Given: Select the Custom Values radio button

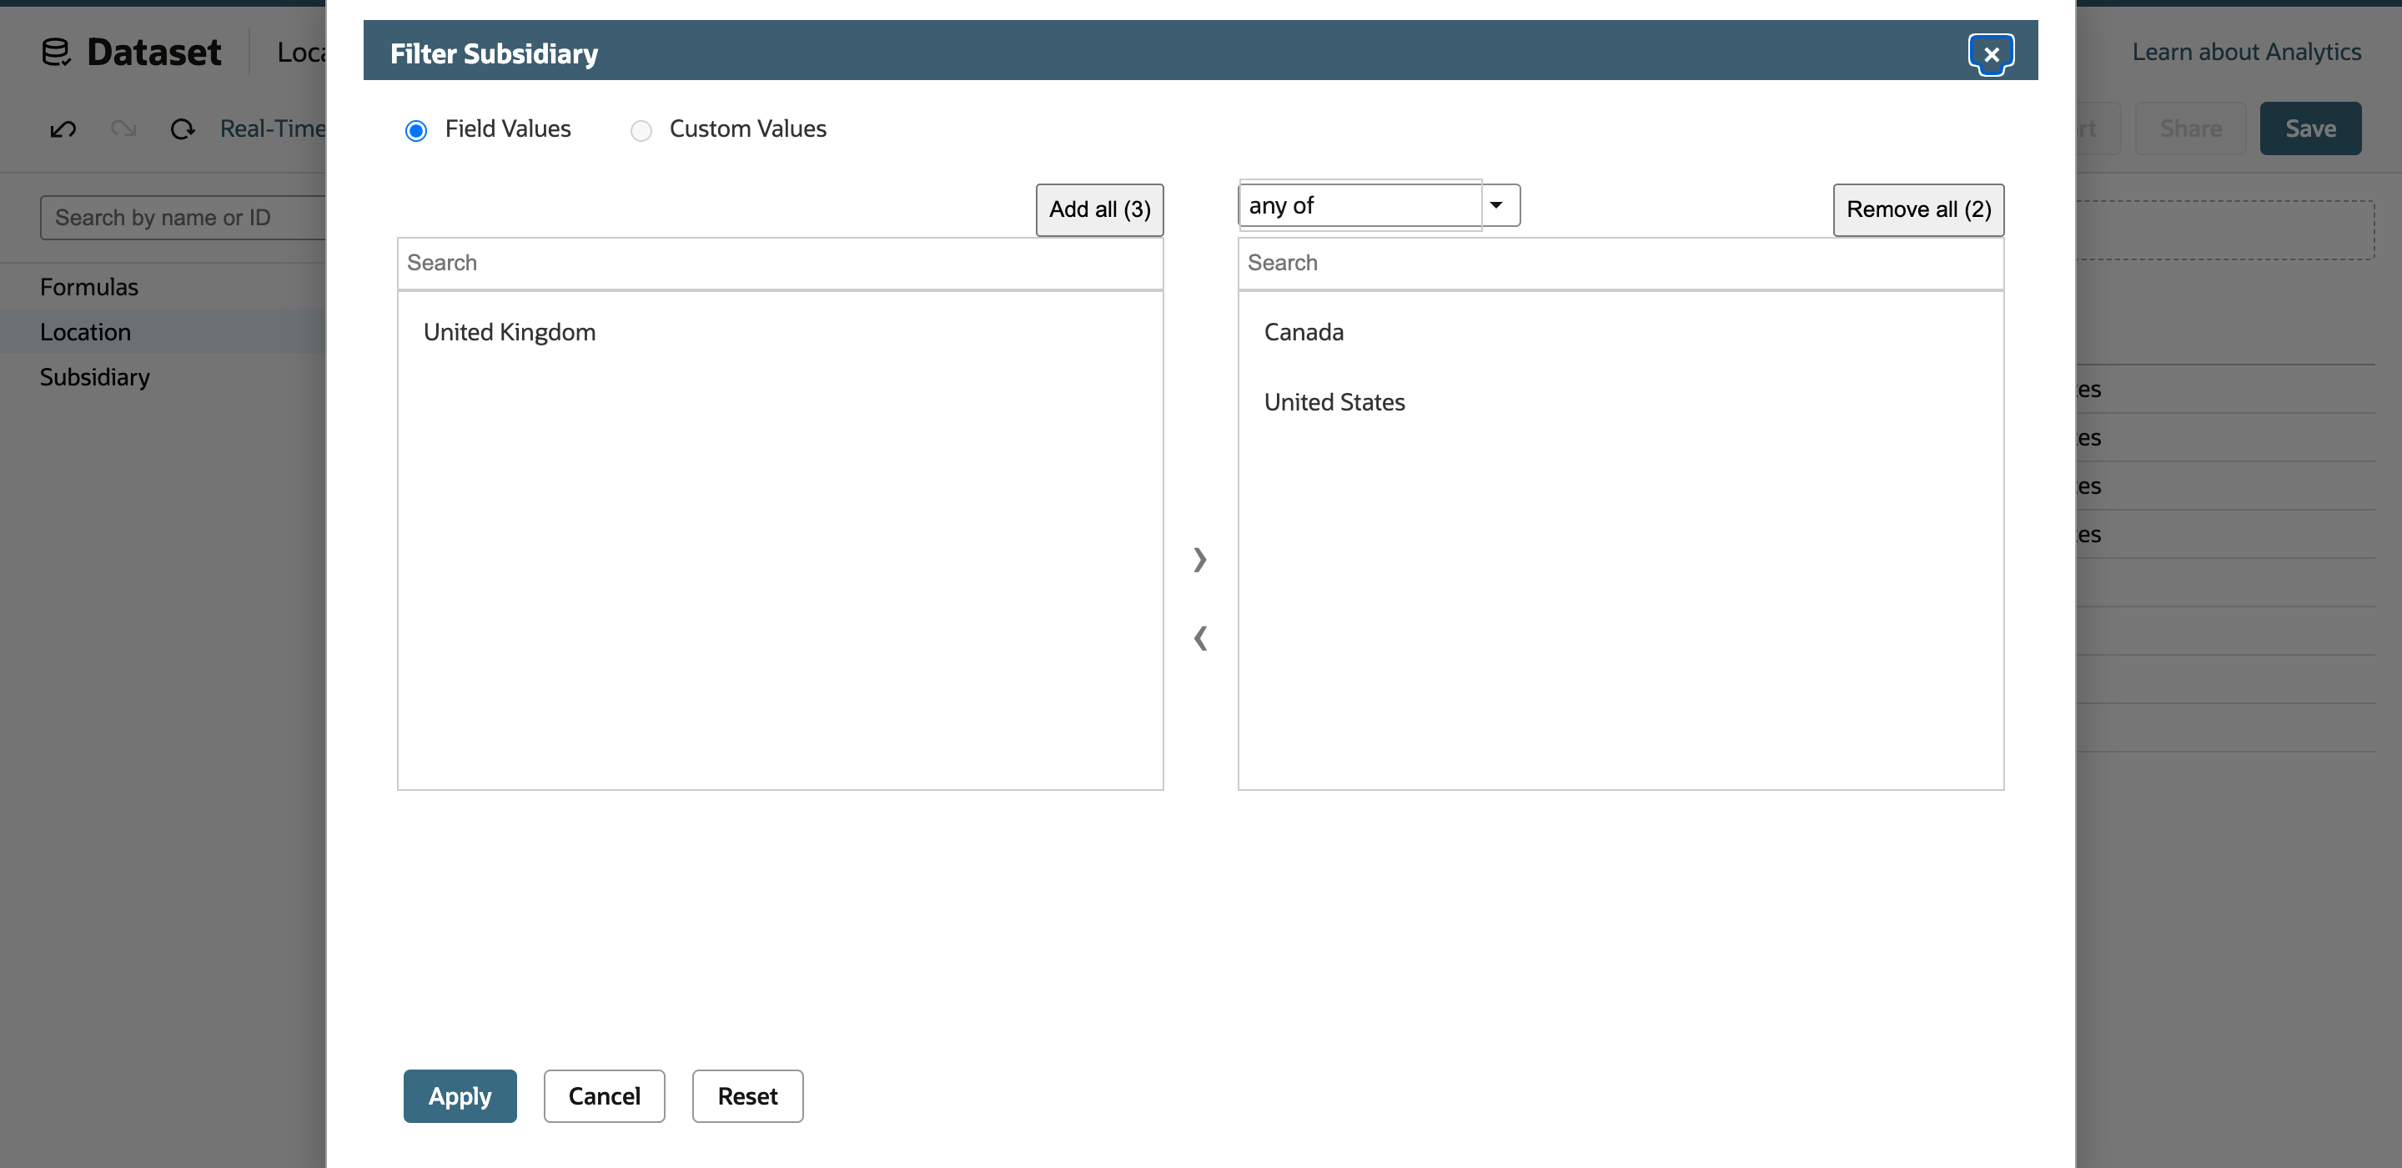Looking at the screenshot, I should (x=641, y=129).
